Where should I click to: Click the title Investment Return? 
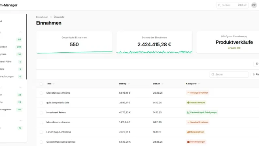[56, 112]
